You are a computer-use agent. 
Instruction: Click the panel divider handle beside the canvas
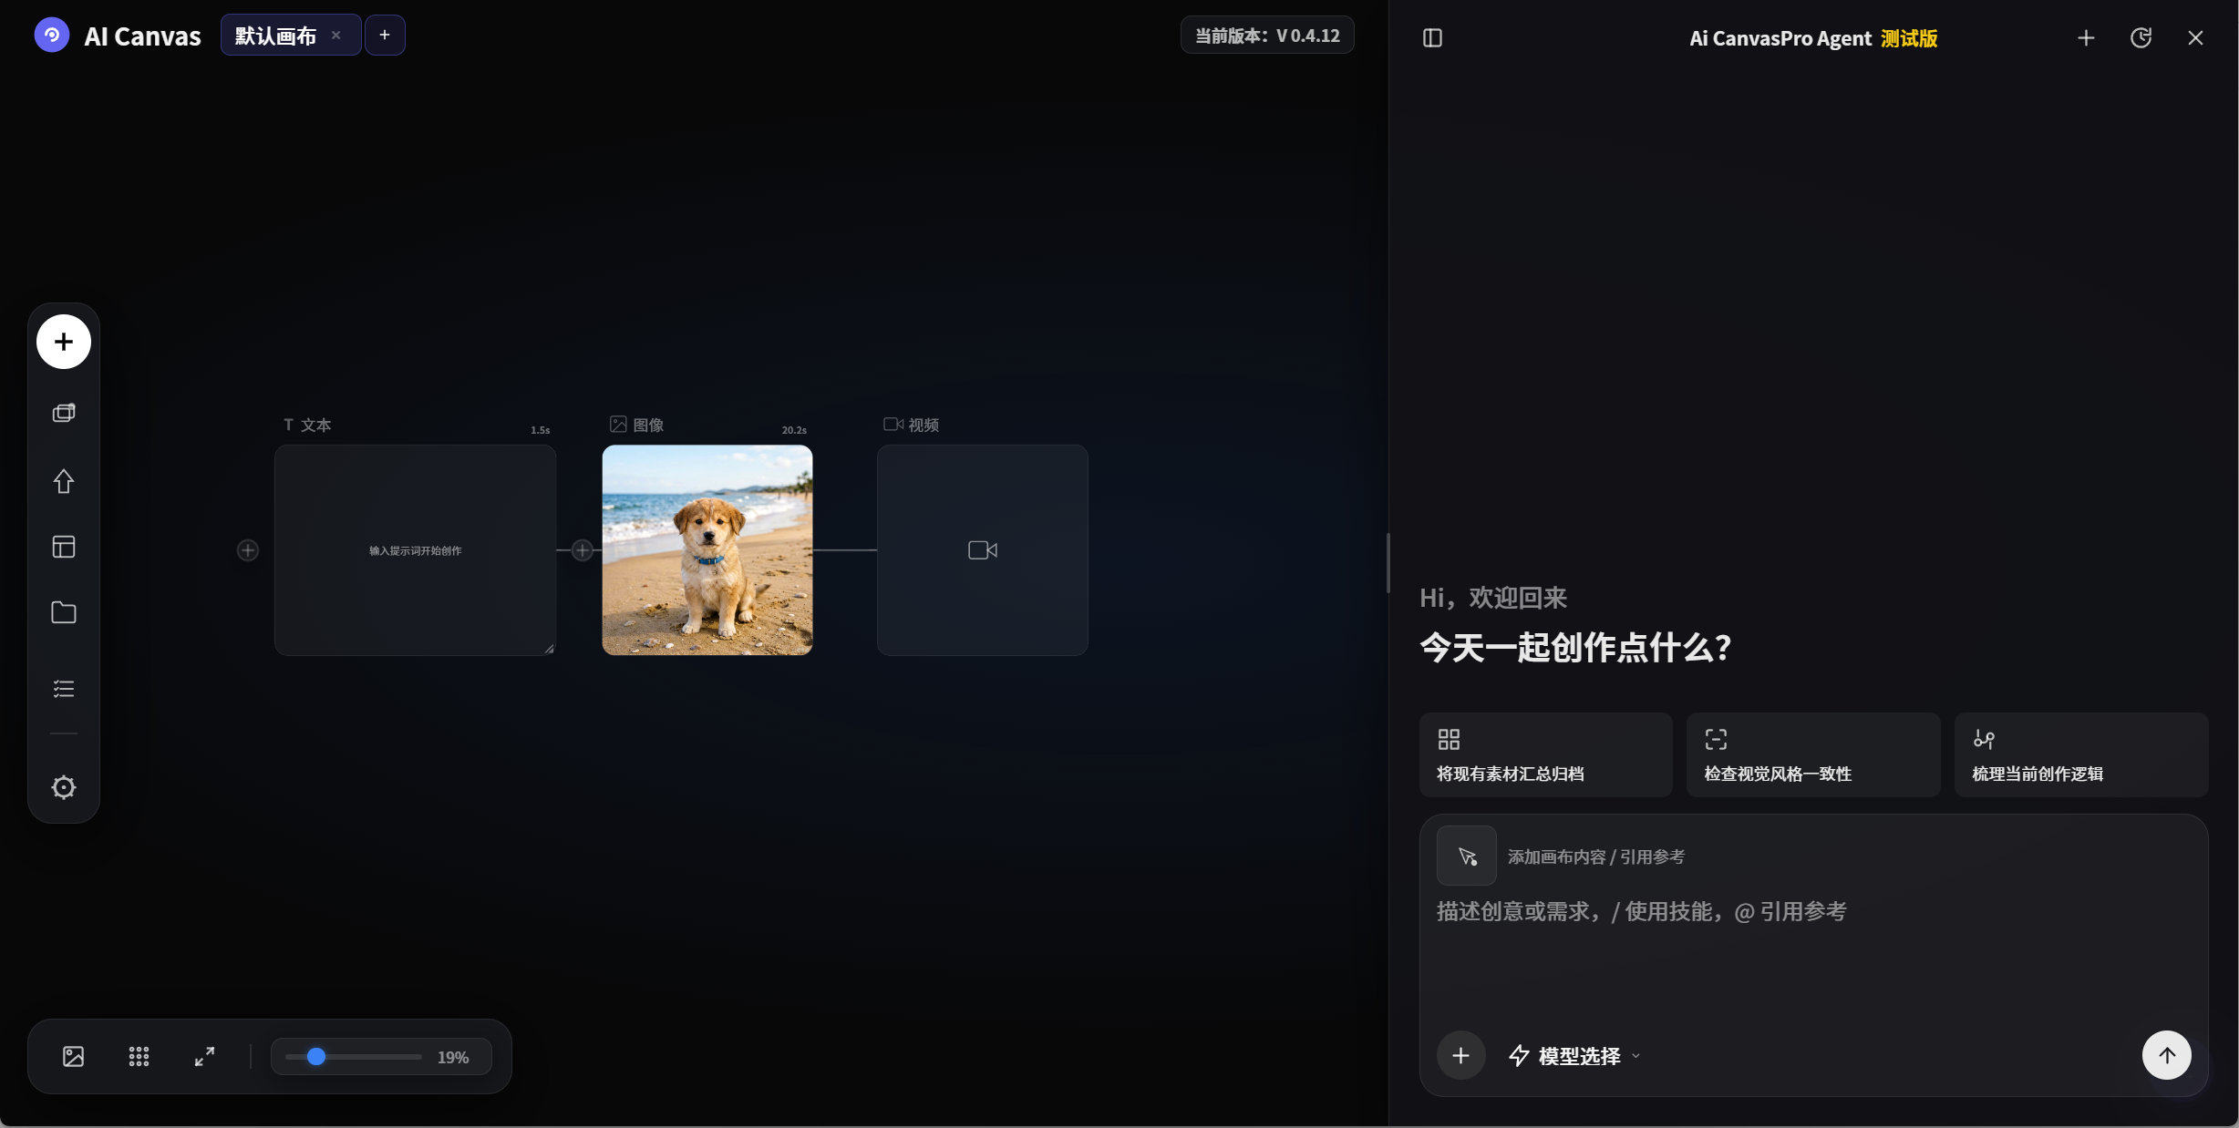[x=1388, y=563]
